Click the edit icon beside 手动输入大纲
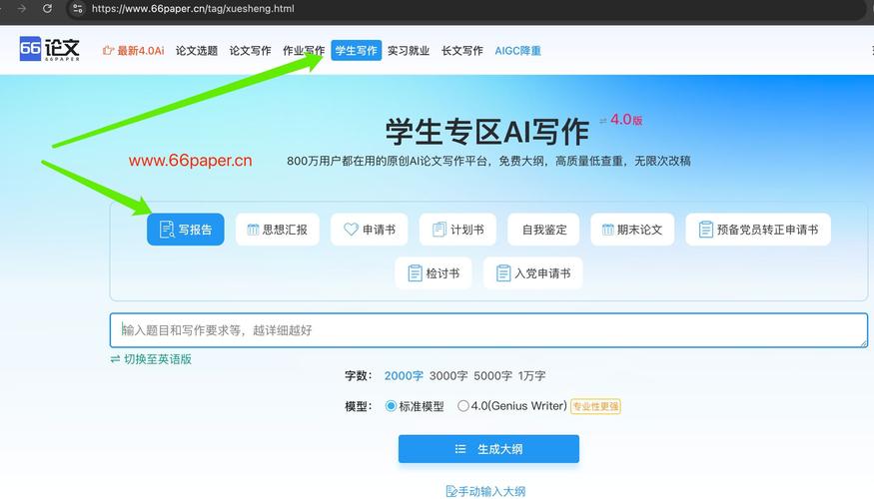Image resolution: width=874 pixels, height=499 pixels. click(x=451, y=491)
